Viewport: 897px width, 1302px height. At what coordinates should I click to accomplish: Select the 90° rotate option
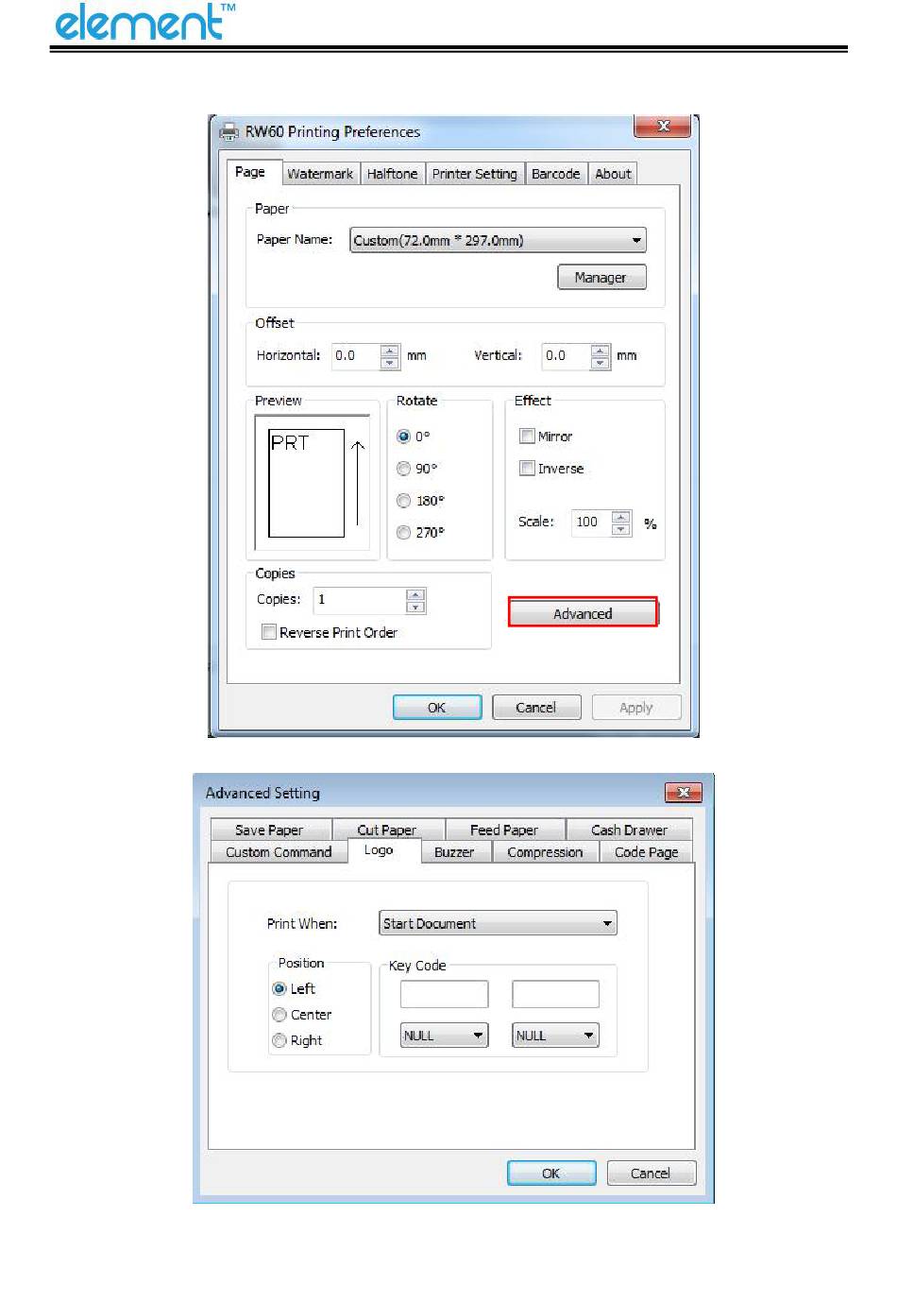(x=403, y=469)
